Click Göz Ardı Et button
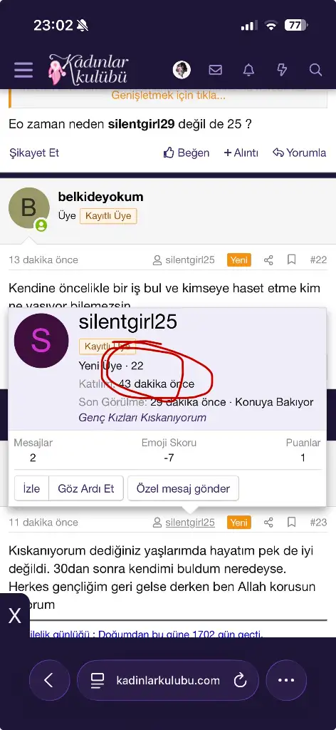This screenshot has height=730, width=336. click(86, 488)
